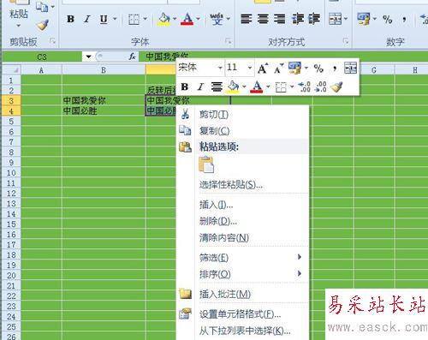Viewport: 428px width, 340px height.
Task: Choose 剪切(T) from the context menu
Action: pos(242,115)
